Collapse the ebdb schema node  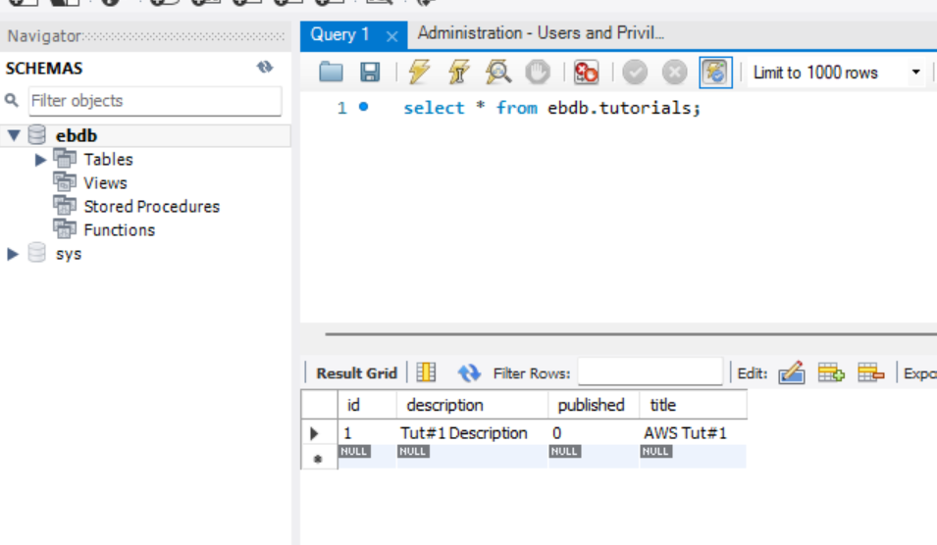[x=13, y=135]
